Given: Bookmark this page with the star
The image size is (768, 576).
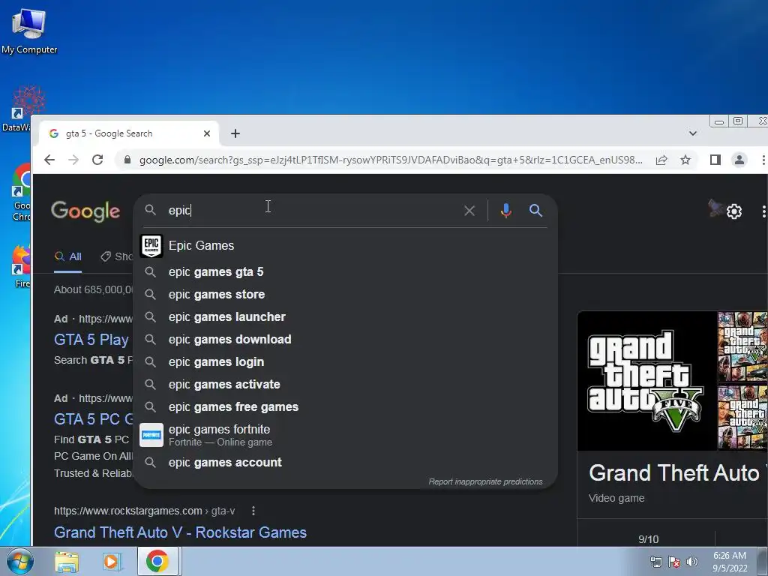Looking at the screenshot, I should [x=685, y=160].
